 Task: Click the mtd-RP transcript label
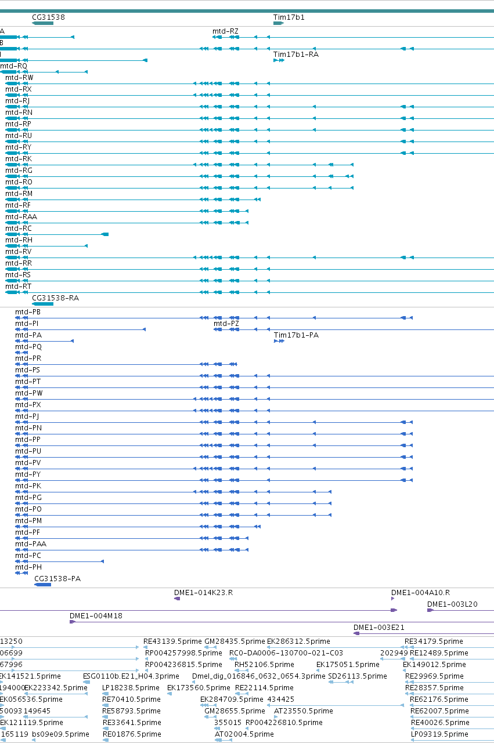click(19, 124)
